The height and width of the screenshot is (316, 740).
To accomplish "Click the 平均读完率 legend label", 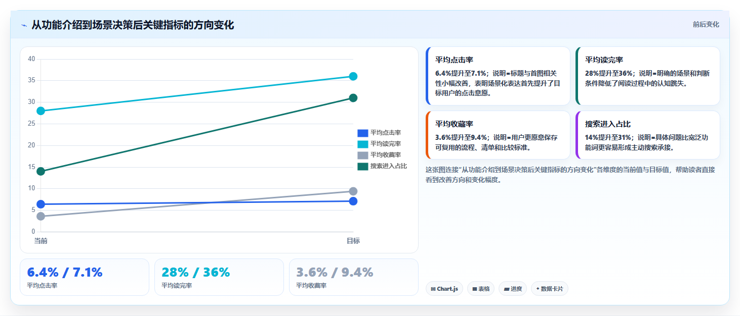I will pos(386,144).
